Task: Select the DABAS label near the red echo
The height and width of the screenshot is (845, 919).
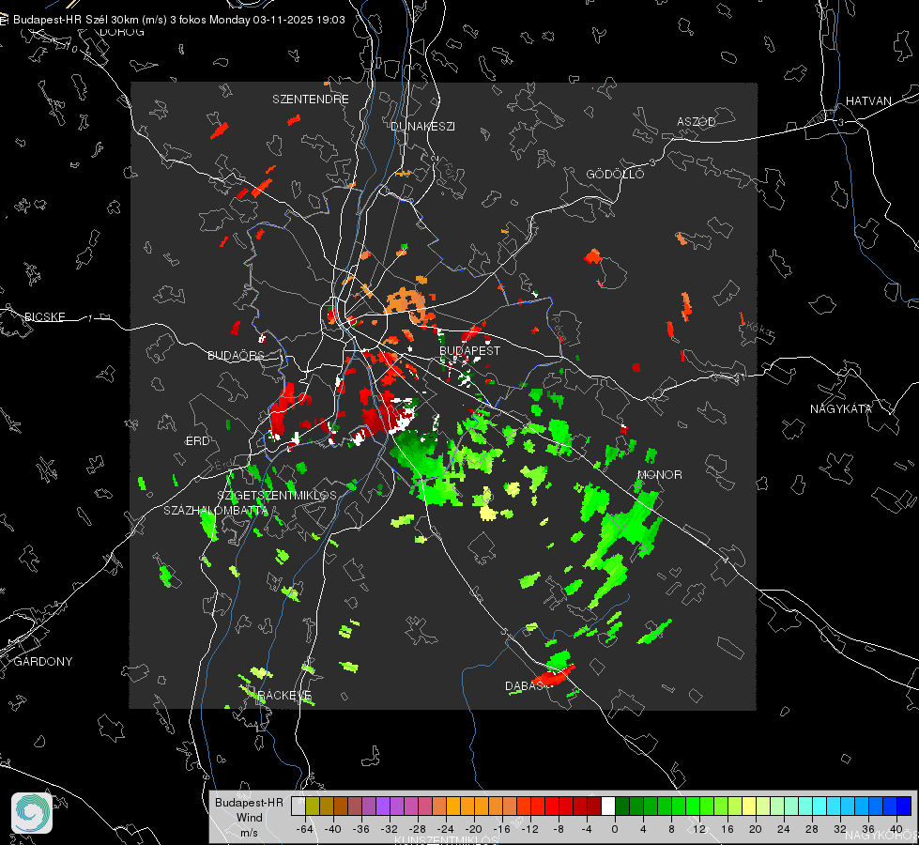Action: [525, 685]
